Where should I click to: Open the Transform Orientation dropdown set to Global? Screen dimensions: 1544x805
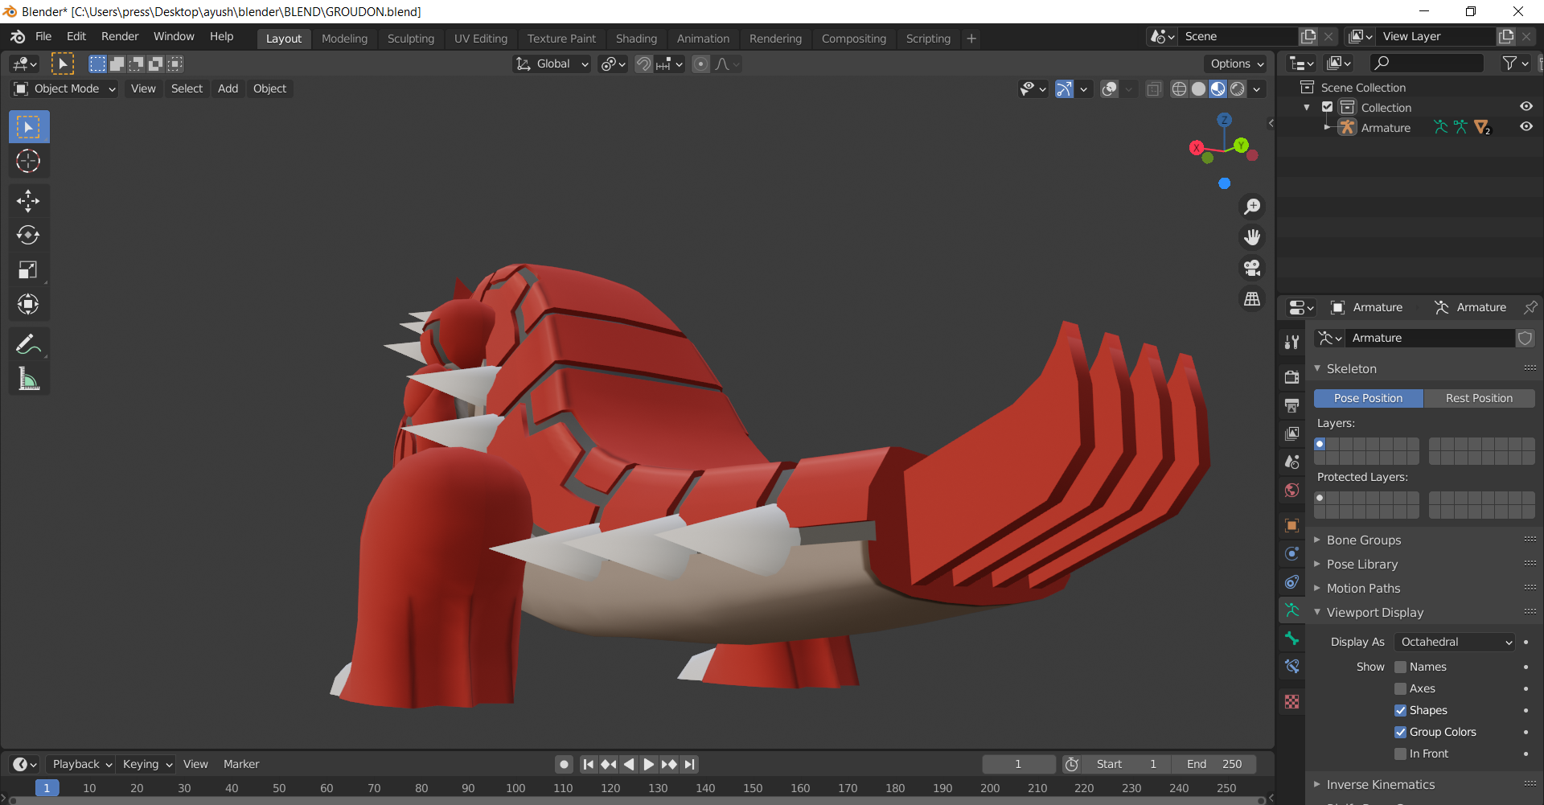(x=552, y=64)
